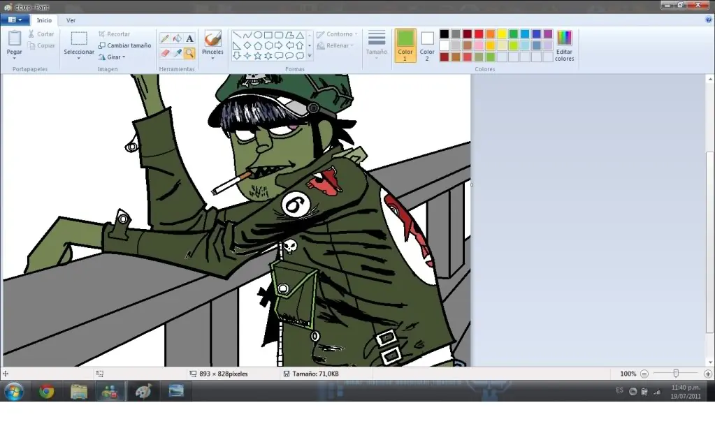Image resolution: width=715 pixels, height=433 pixels.
Task: Click the zoom out minus button
Action: tap(644, 374)
